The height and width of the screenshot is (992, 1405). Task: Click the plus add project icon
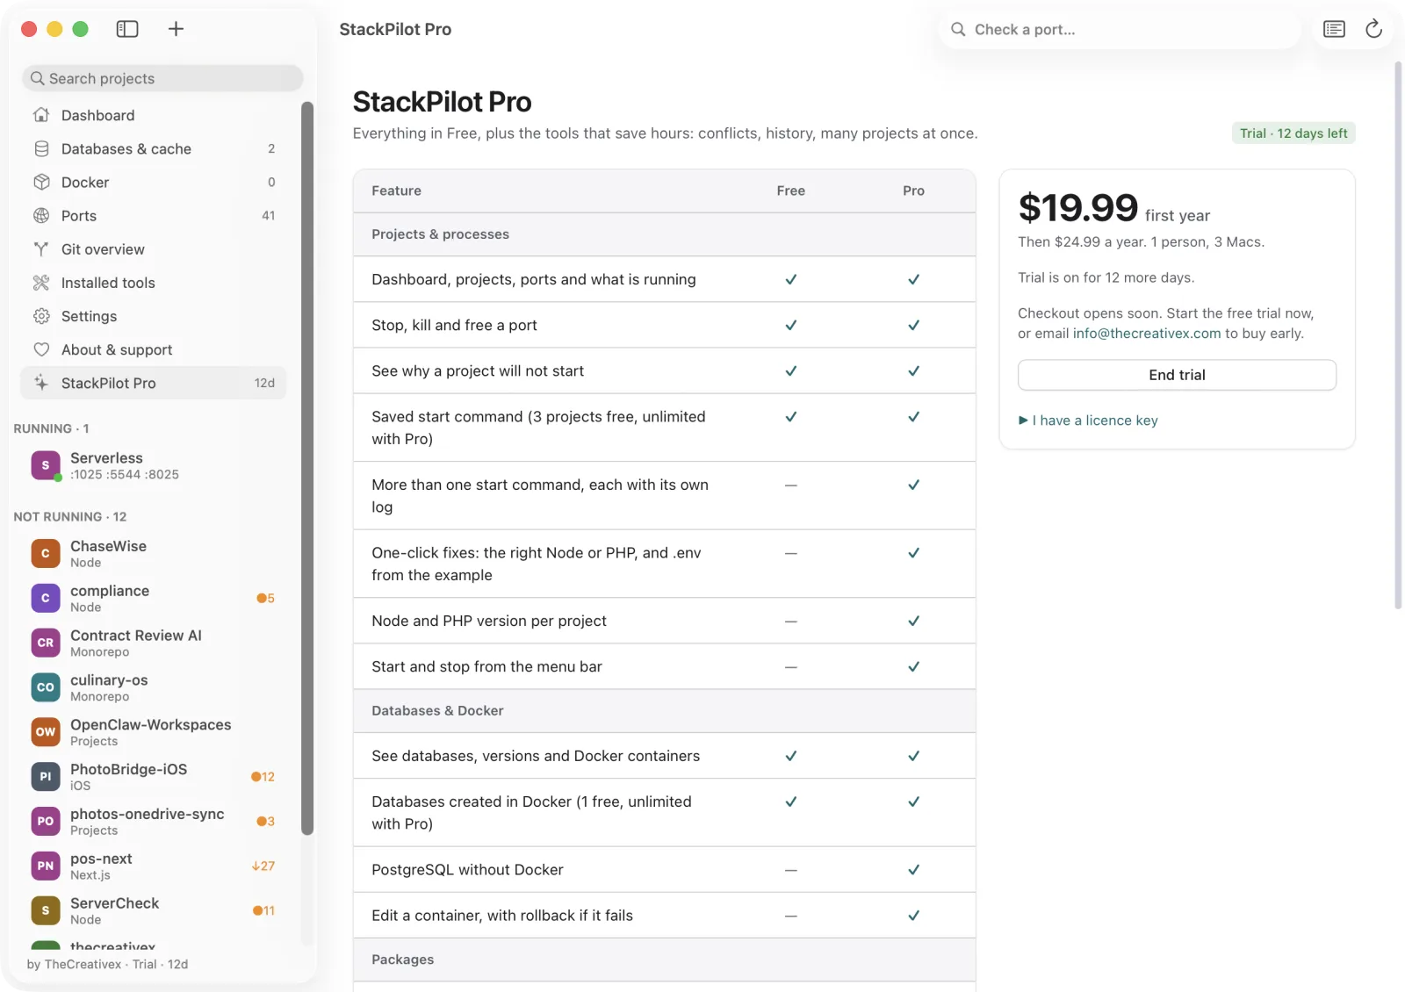(176, 29)
